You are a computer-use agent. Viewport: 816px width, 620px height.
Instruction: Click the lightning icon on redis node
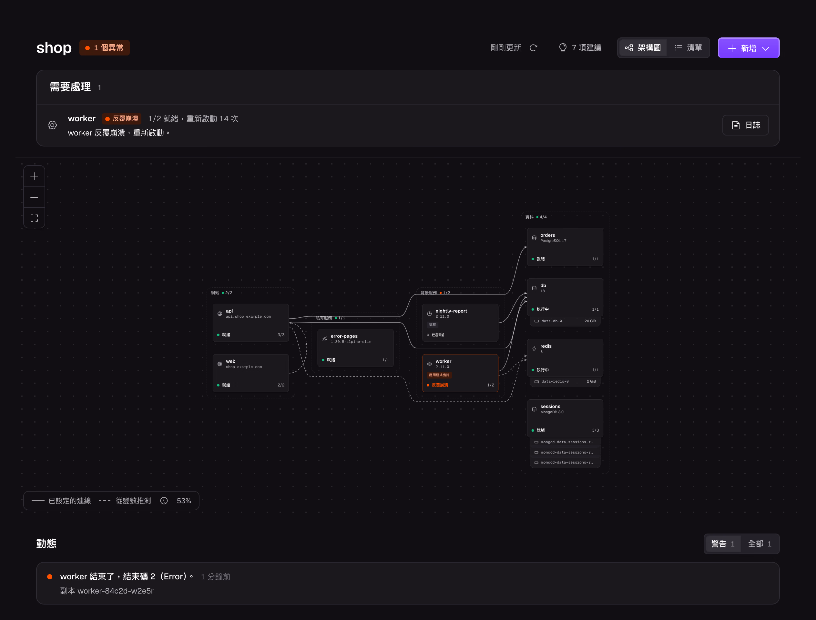click(x=534, y=349)
